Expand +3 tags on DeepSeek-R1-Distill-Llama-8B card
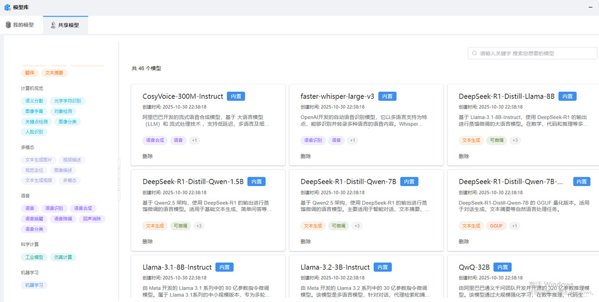599x302 pixels. coord(515,141)
